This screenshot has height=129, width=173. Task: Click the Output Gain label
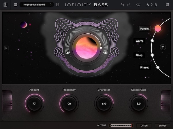[x=138, y=90]
